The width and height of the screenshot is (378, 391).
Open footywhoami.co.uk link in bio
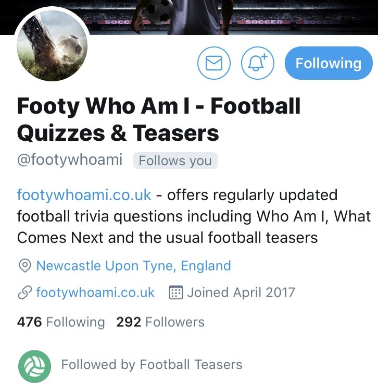pyautogui.click(x=84, y=195)
